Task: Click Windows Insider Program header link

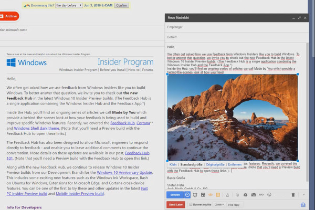Action: [x=78, y=70]
